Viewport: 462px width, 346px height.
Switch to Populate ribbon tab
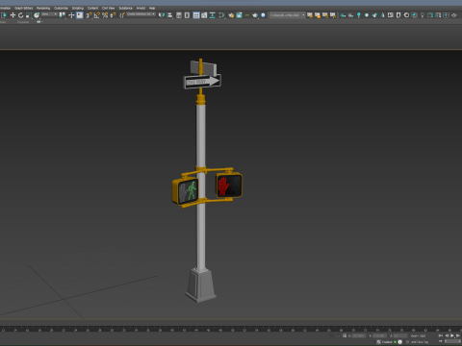[23, 22]
